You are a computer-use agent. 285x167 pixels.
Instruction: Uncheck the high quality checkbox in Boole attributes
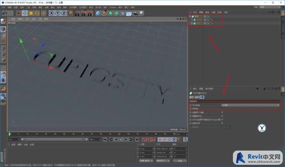[x=222, y=109]
